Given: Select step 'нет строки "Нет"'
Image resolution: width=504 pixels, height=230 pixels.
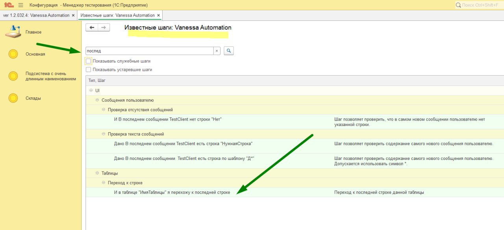Looking at the screenshot, I should pos(168,119).
